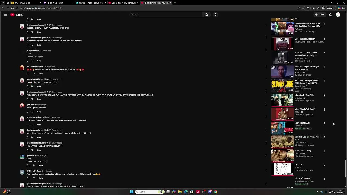347x195 pixels.
Task: Open options menu for "Many Men (Wish Death)" video
Action: pos(324,109)
